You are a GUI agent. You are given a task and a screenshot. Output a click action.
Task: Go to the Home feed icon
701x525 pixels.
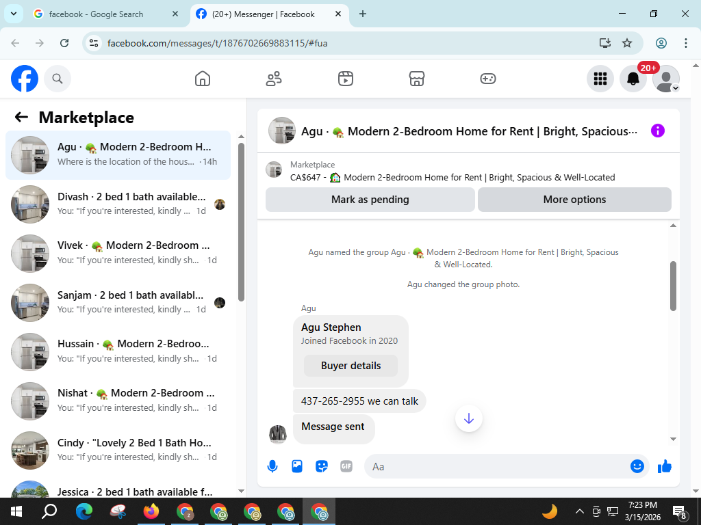[x=203, y=79]
